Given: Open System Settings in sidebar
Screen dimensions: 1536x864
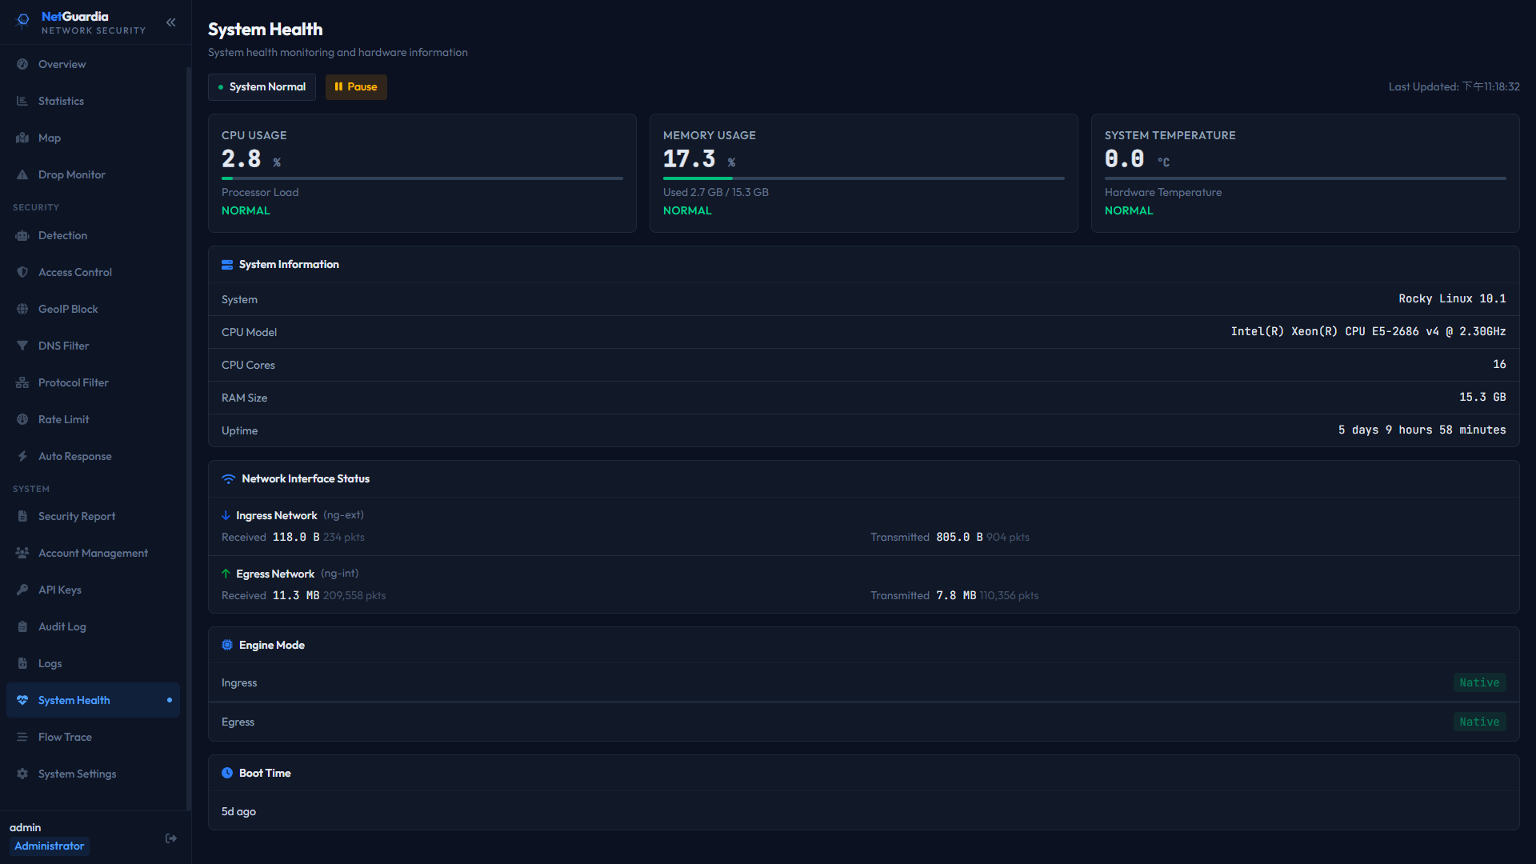Looking at the screenshot, I should pyautogui.click(x=93, y=774).
